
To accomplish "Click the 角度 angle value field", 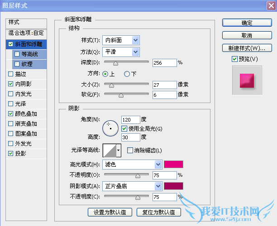I will click(131, 120).
